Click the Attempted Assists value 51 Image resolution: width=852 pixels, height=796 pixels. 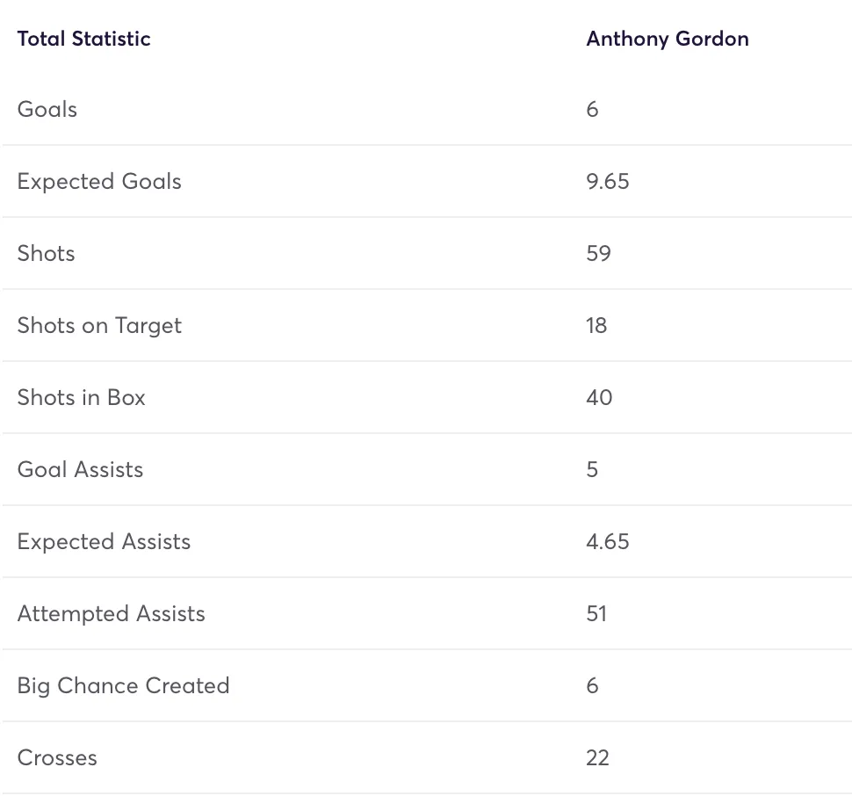tap(596, 614)
